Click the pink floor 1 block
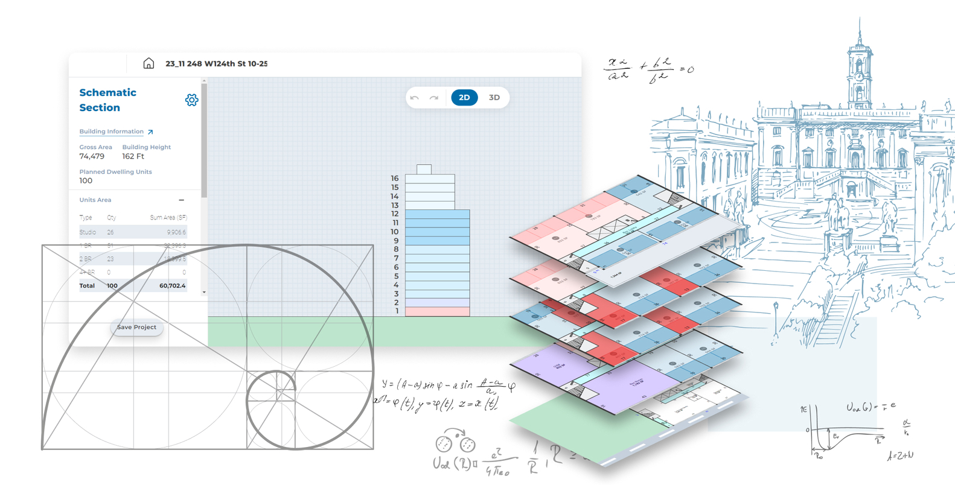Image resolution: width=955 pixels, height=485 pixels. pos(437,312)
